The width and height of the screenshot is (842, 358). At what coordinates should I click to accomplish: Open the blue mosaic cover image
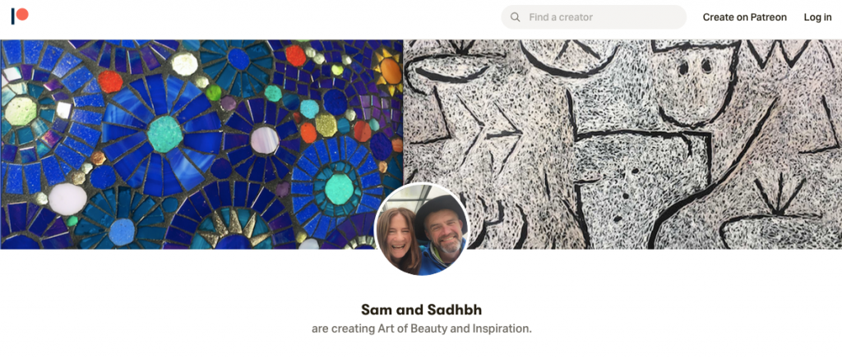click(x=201, y=145)
